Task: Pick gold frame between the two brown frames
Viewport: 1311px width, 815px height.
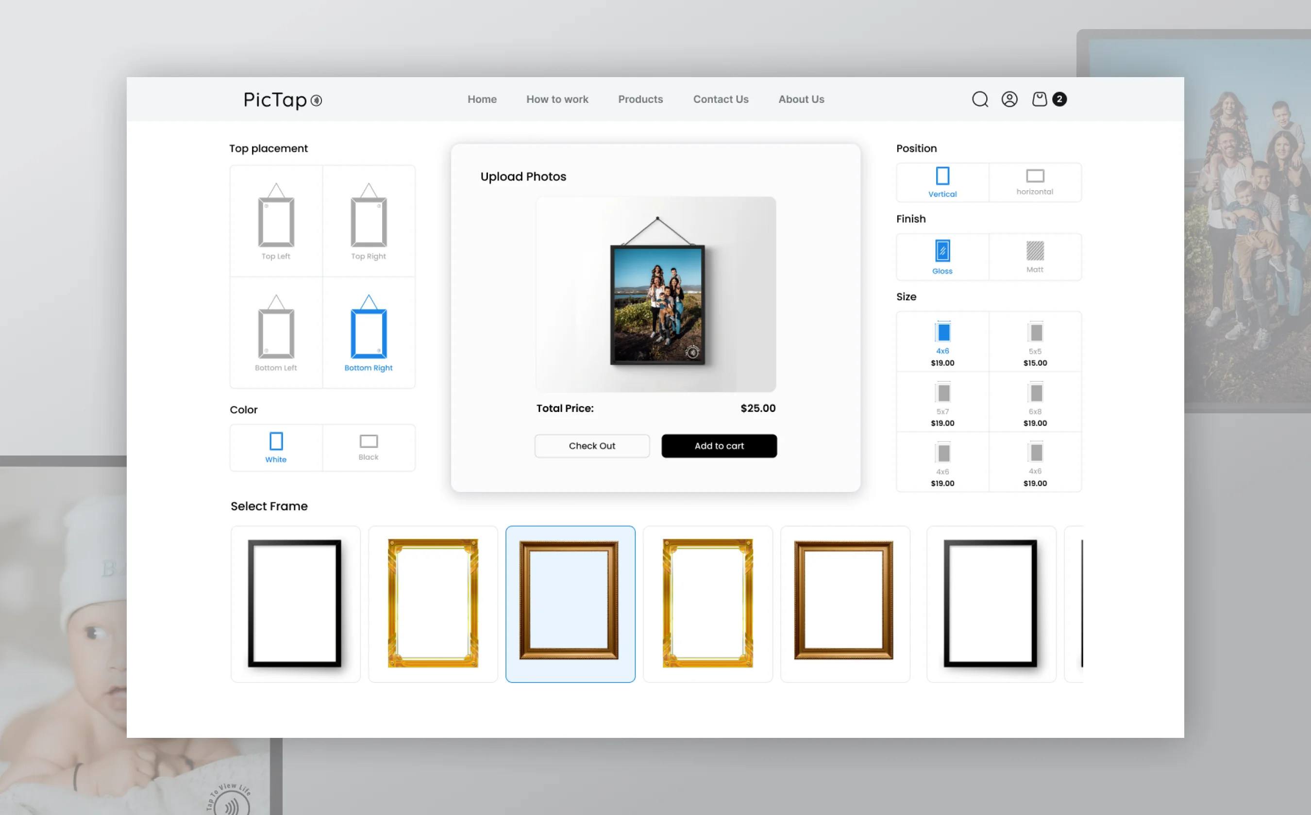Action: point(708,603)
